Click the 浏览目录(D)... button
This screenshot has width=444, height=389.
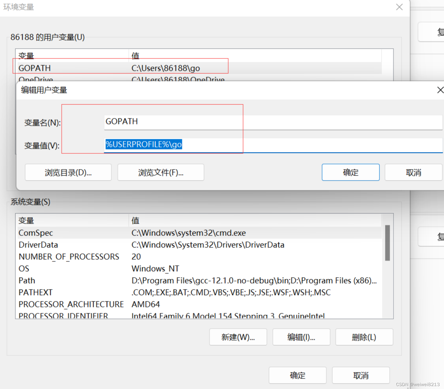[68, 172]
